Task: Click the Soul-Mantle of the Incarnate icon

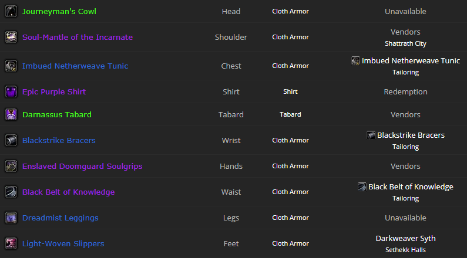Action: coord(11,38)
